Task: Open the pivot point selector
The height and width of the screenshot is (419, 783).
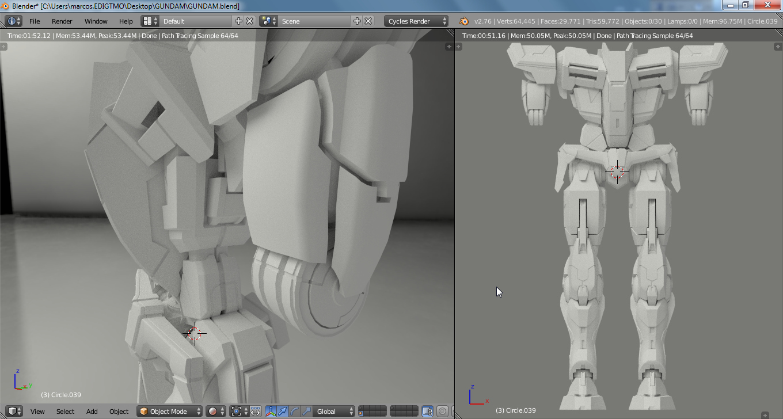Action: click(239, 412)
